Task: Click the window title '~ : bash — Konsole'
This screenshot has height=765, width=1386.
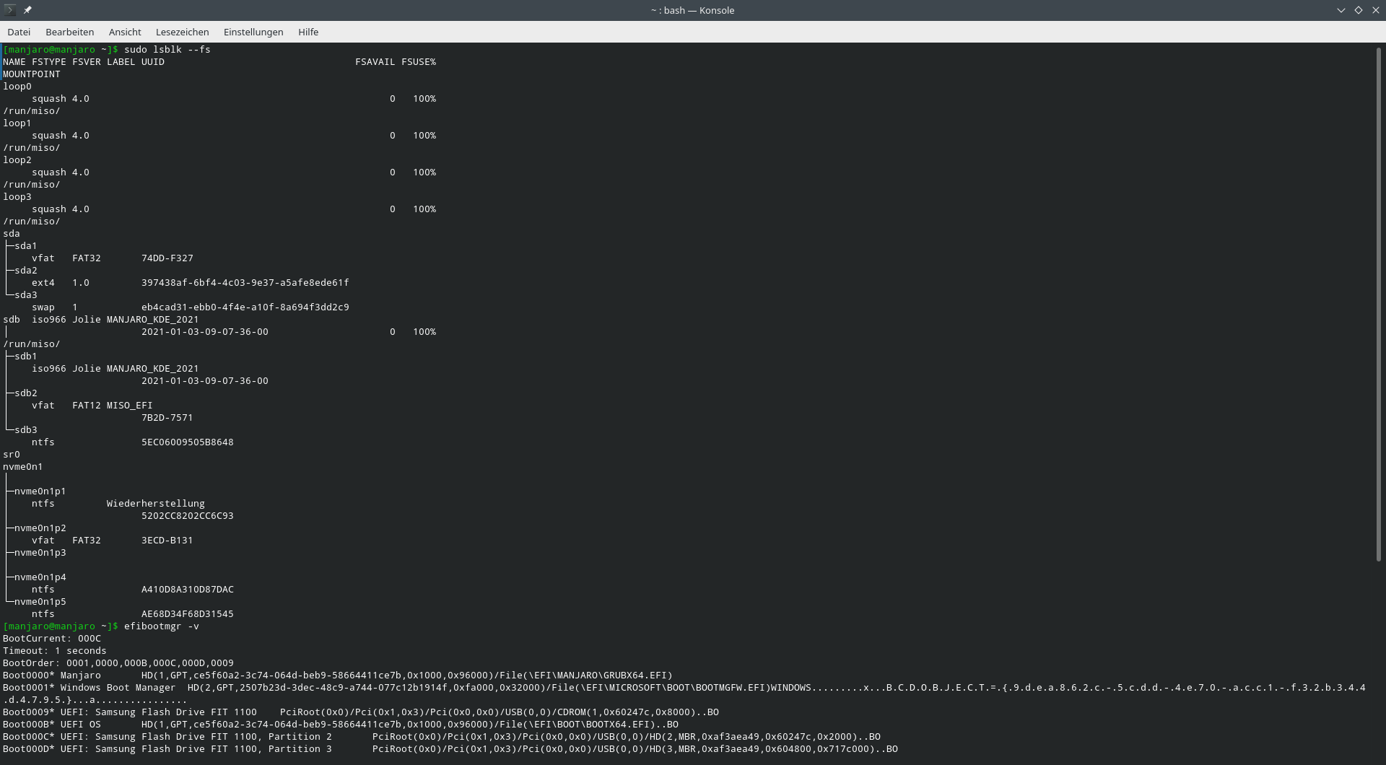Action: (692, 10)
